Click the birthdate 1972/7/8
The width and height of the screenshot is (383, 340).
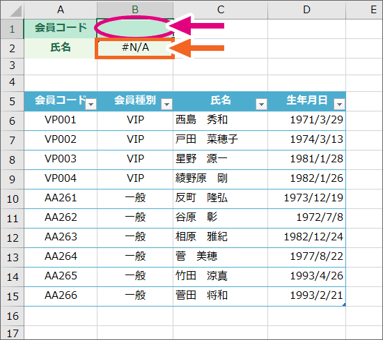click(320, 217)
